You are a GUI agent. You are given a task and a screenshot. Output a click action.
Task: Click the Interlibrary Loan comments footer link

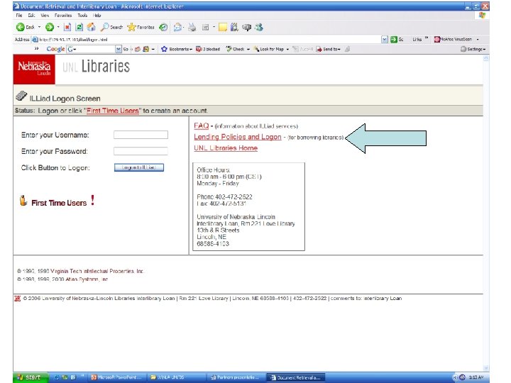[383, 299]
